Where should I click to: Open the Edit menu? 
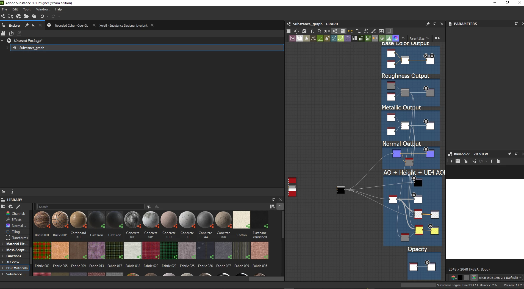[15, 9]
